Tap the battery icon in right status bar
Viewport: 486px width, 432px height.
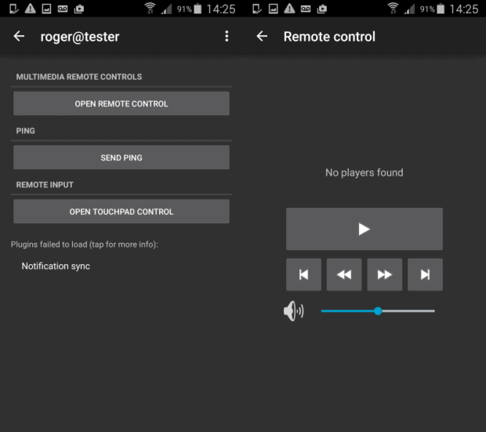198,9
